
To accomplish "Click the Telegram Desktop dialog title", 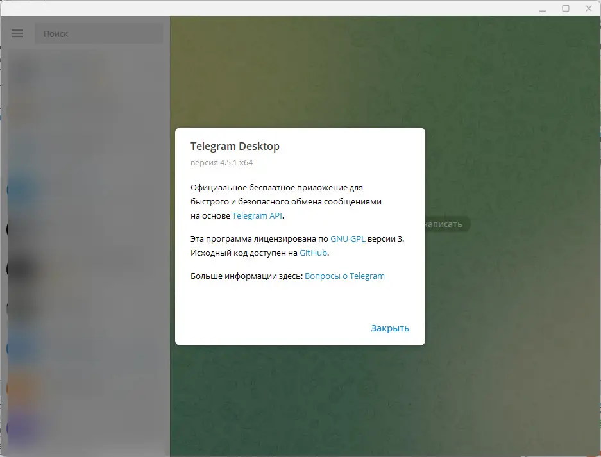I will [x=235, y=146].
